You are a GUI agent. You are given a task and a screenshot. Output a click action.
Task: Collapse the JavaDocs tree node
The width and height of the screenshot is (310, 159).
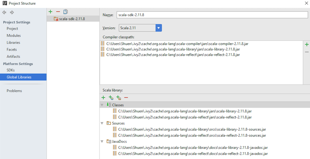tap(102, 141)
